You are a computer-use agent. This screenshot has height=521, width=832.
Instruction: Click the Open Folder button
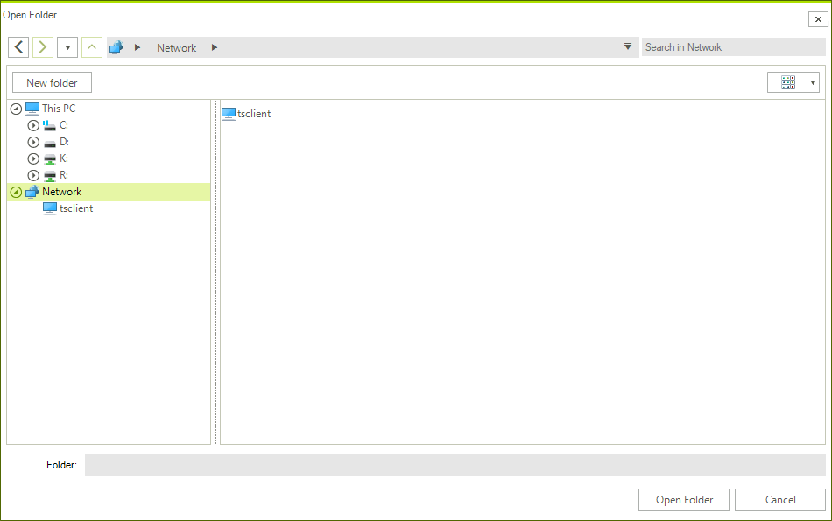pyautogui.click(x=683, y=499)
